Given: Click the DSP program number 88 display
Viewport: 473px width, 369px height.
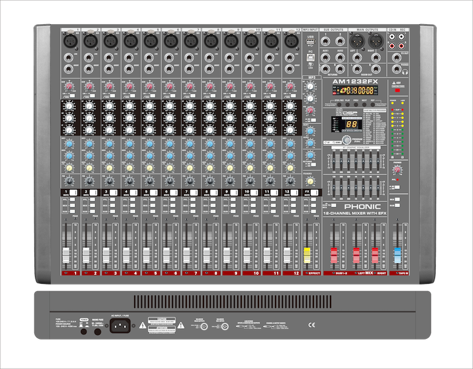Looking at the screenshot, I should [351, 125].
